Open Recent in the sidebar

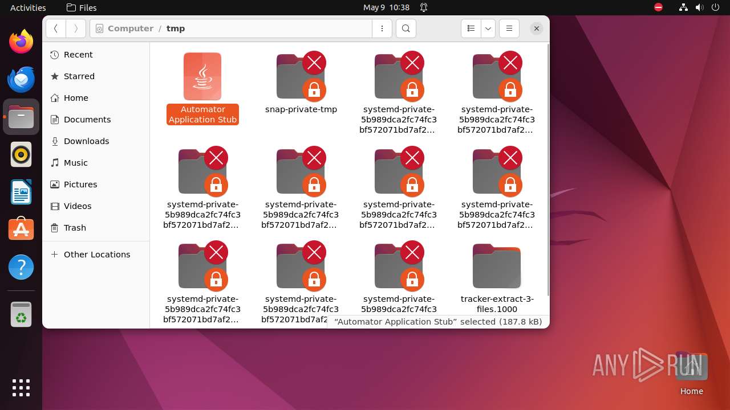96,55
